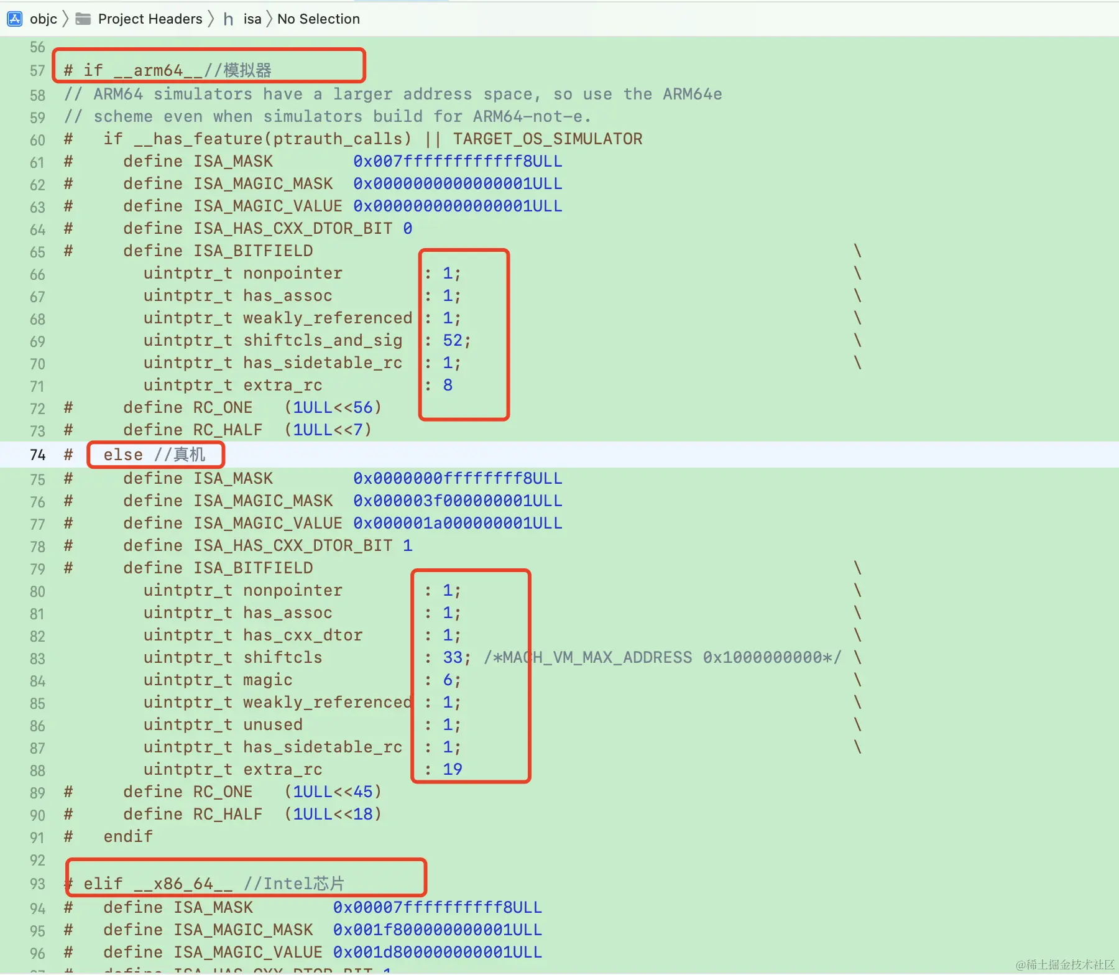Open the Project Headers breadcrumb item
This screenshot has height=975, width=1119.
pyautogui.click(x=150, y=19)
